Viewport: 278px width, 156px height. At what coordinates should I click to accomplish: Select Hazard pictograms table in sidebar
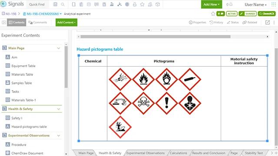[x=29, y=127]
